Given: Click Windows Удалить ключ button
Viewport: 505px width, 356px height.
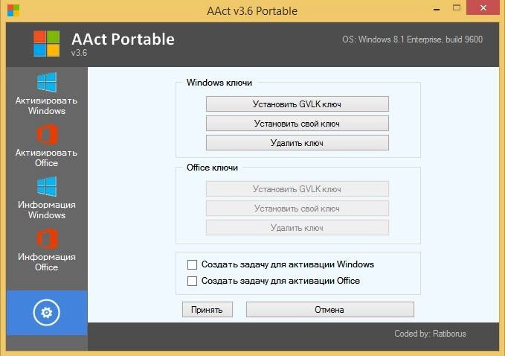Looking at the screenshot, I should coord(297,142).
